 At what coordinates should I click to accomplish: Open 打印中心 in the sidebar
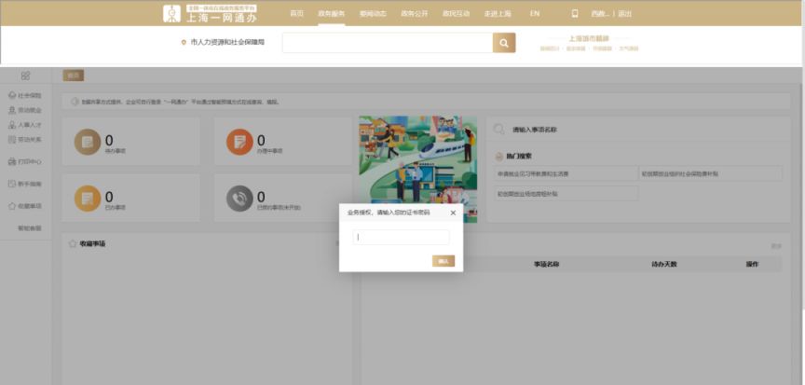coord(25,161)
